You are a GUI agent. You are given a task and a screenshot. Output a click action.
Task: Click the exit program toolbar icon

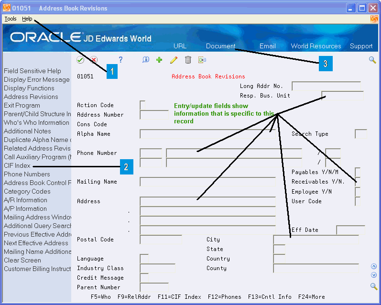202,60
